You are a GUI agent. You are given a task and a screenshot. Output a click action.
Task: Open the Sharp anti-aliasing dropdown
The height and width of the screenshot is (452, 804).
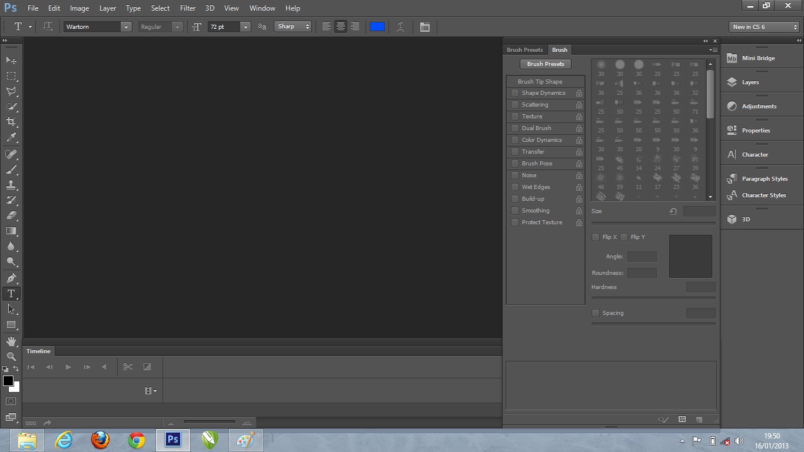293,26
